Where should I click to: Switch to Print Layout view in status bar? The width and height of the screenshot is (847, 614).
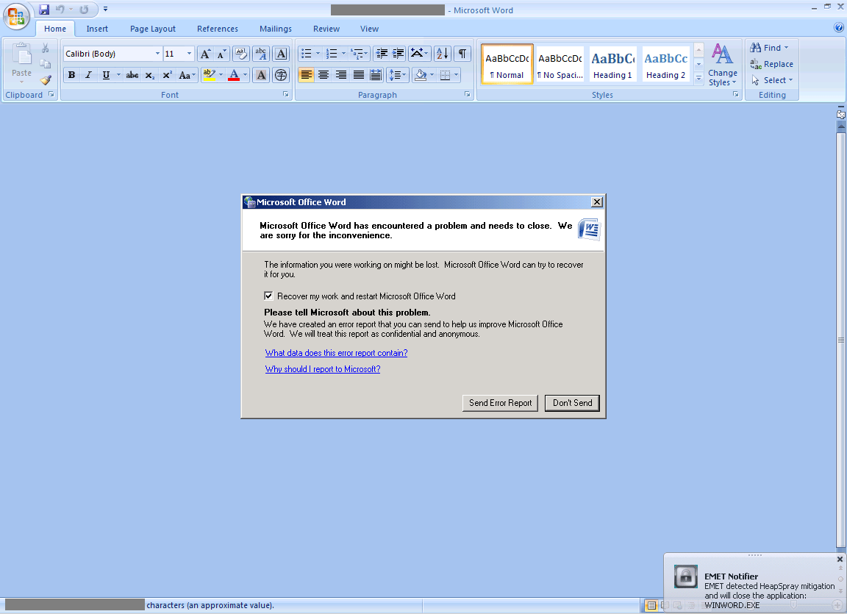[x=652, y=605]
